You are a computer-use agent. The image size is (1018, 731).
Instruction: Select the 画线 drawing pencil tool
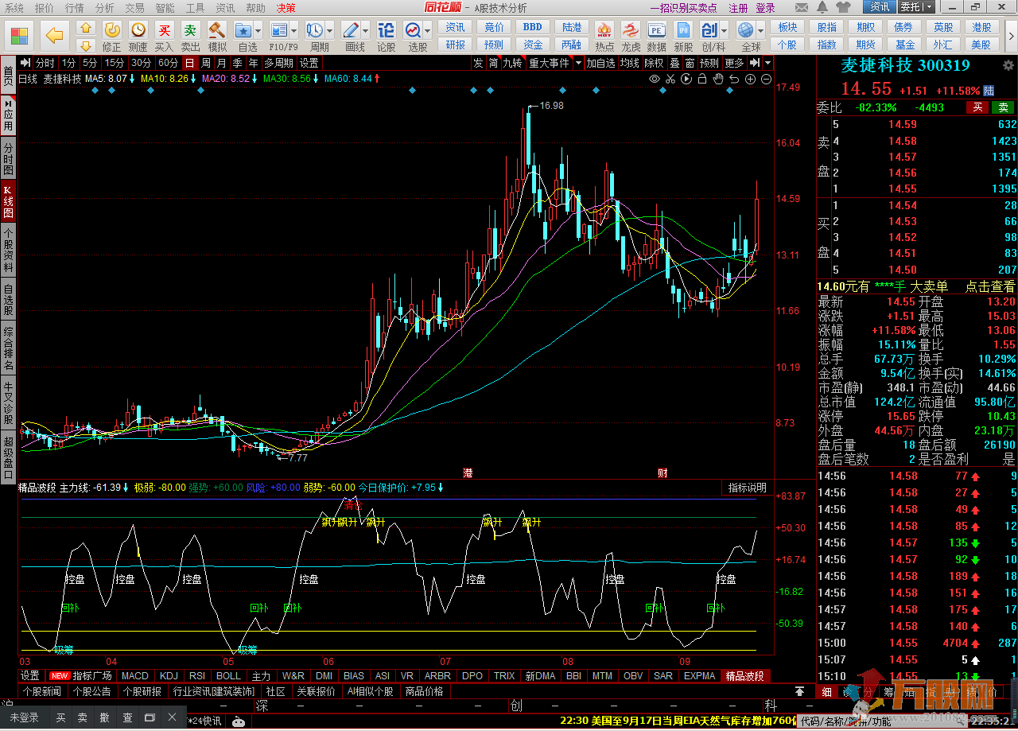[350, 30]
